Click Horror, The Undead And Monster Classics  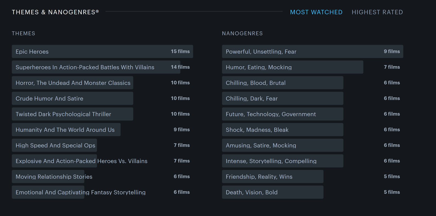(x=73, y=83)
